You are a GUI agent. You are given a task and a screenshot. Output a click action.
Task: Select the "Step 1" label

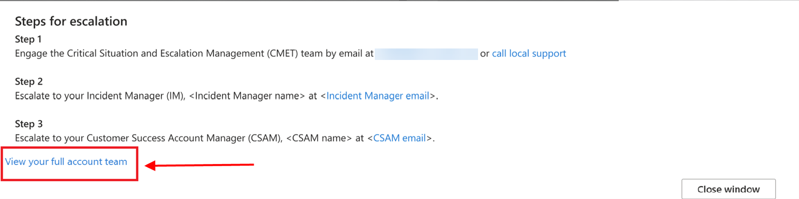coord(28,40)
